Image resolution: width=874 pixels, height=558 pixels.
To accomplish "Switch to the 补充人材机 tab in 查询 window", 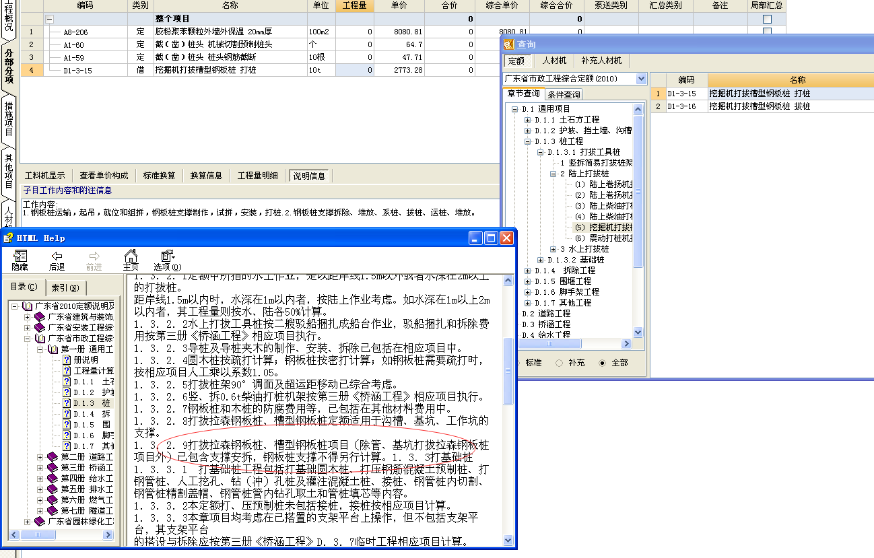I will pyautogui.click(x=601, y=61).
